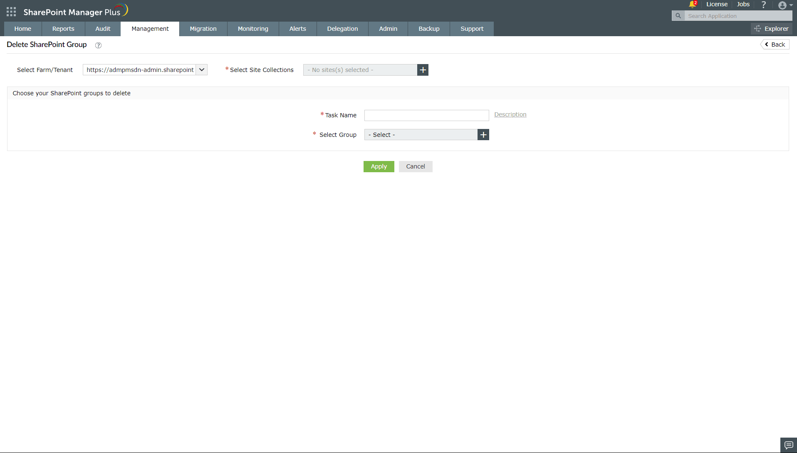This screenshot has height=453, width=797.
Task: Open the Explorer view
Action: point(772,29)
